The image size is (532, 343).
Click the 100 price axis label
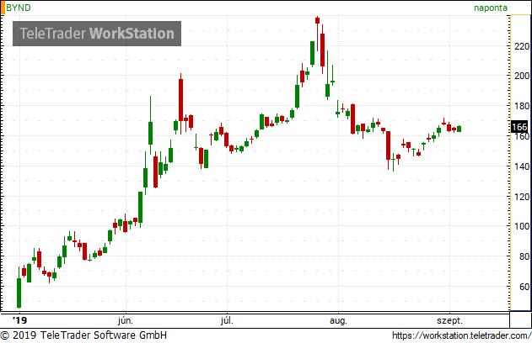(522, 226)
